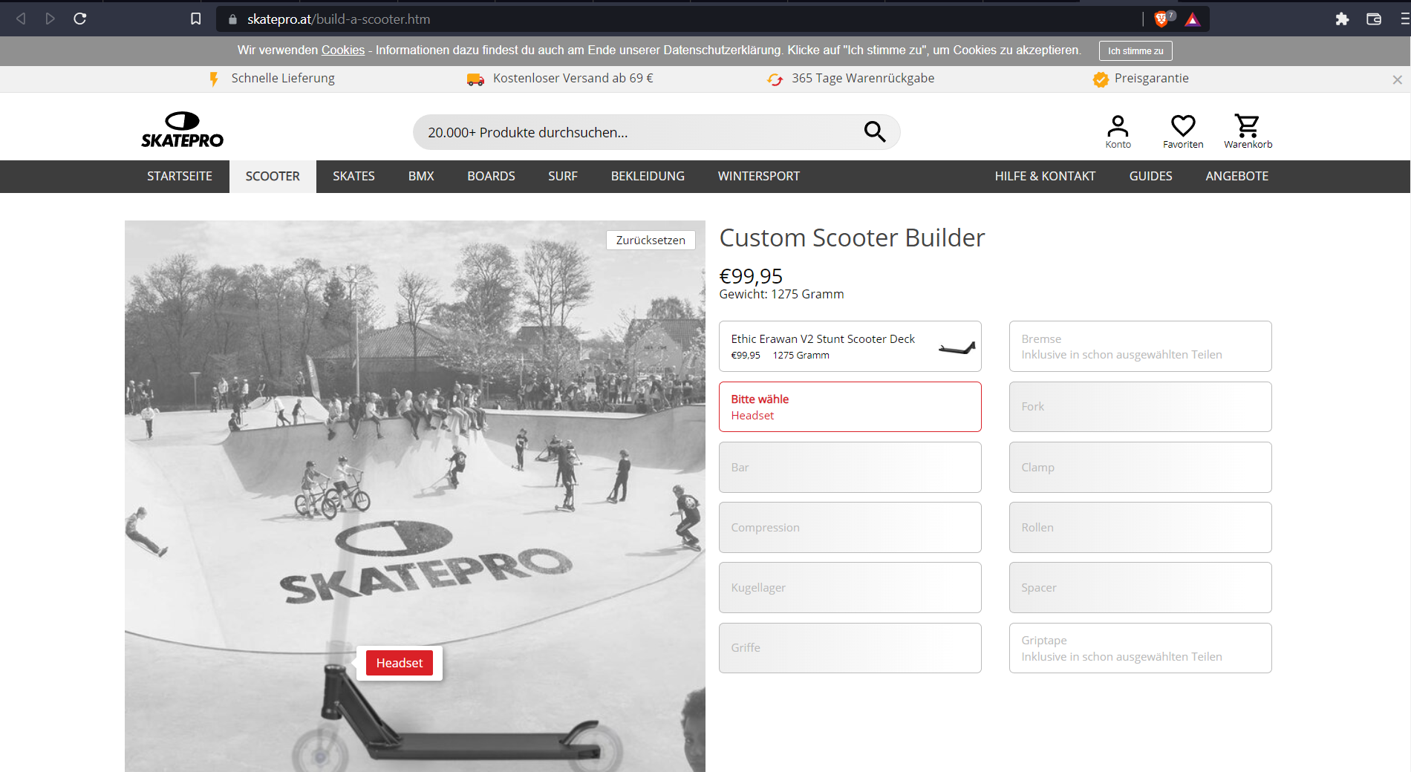The width and height of the screenshot is (1411, 772).
Task: Open Konto account icon
Action: (x=1118, y=131)
